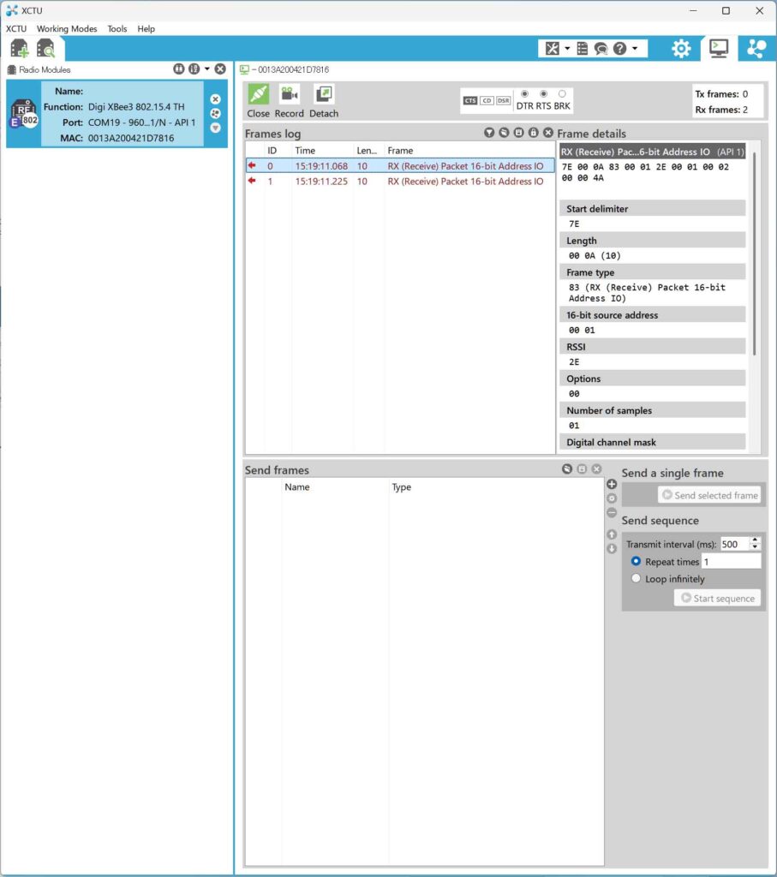The width and height of the screenshot is (777, 877).
Task: Click the Close connection plug icon
Action: click(259, 94)
